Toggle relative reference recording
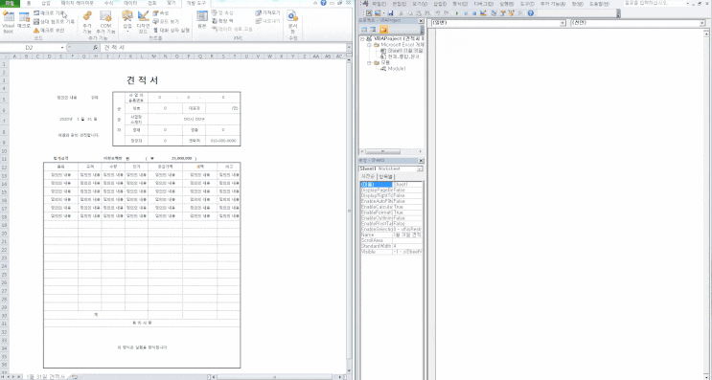The image size is (712, 380). pos(54,21)
